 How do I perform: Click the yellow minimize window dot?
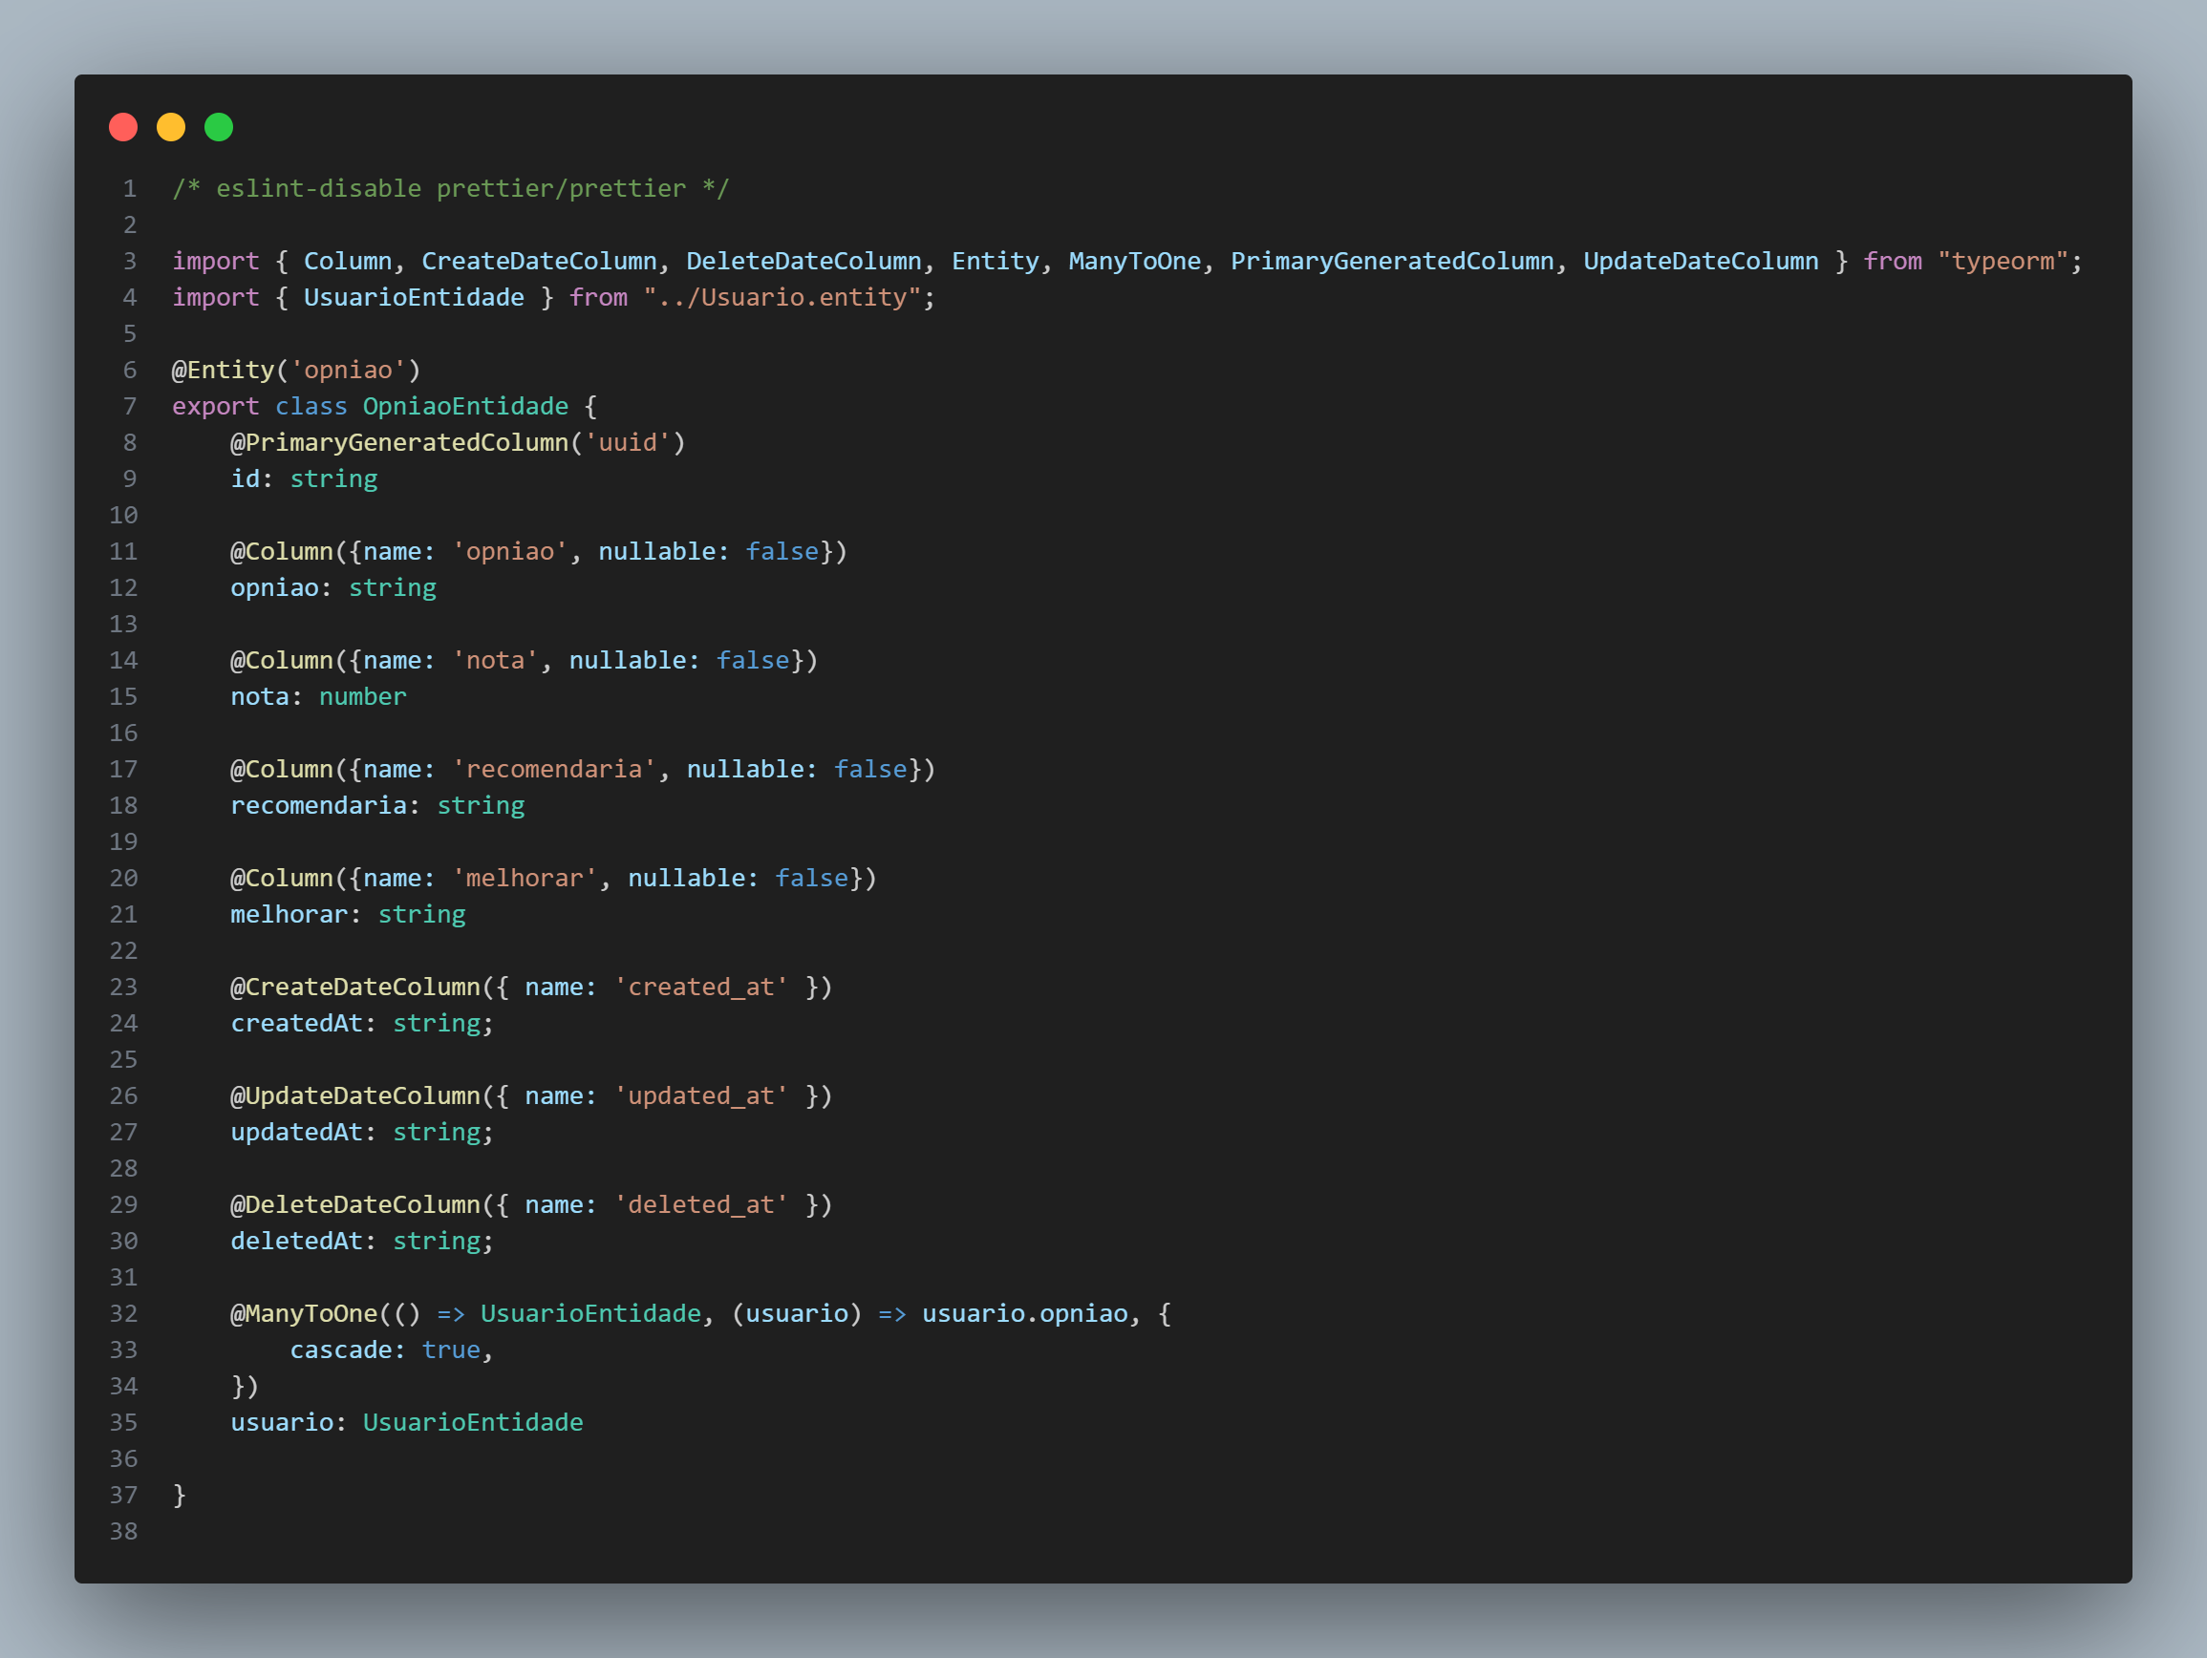click(171, 128)
